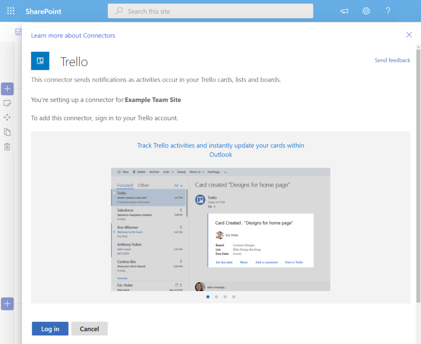The width and height of the screenshot is (421, 344).
Task: Click the delete section trash icon
Action: coord(7,146)
